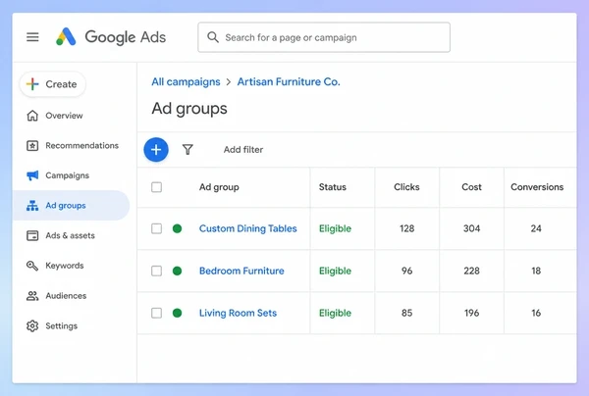Screen dimensions: 589x396
Task: Click the conversions value 24
Action: 536,228
